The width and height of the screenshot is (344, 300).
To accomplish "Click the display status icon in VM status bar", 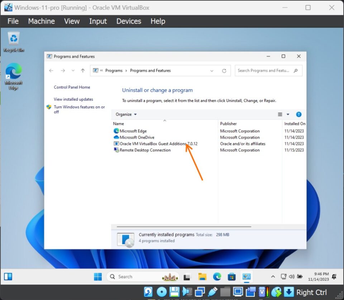I will coord(238,292).
